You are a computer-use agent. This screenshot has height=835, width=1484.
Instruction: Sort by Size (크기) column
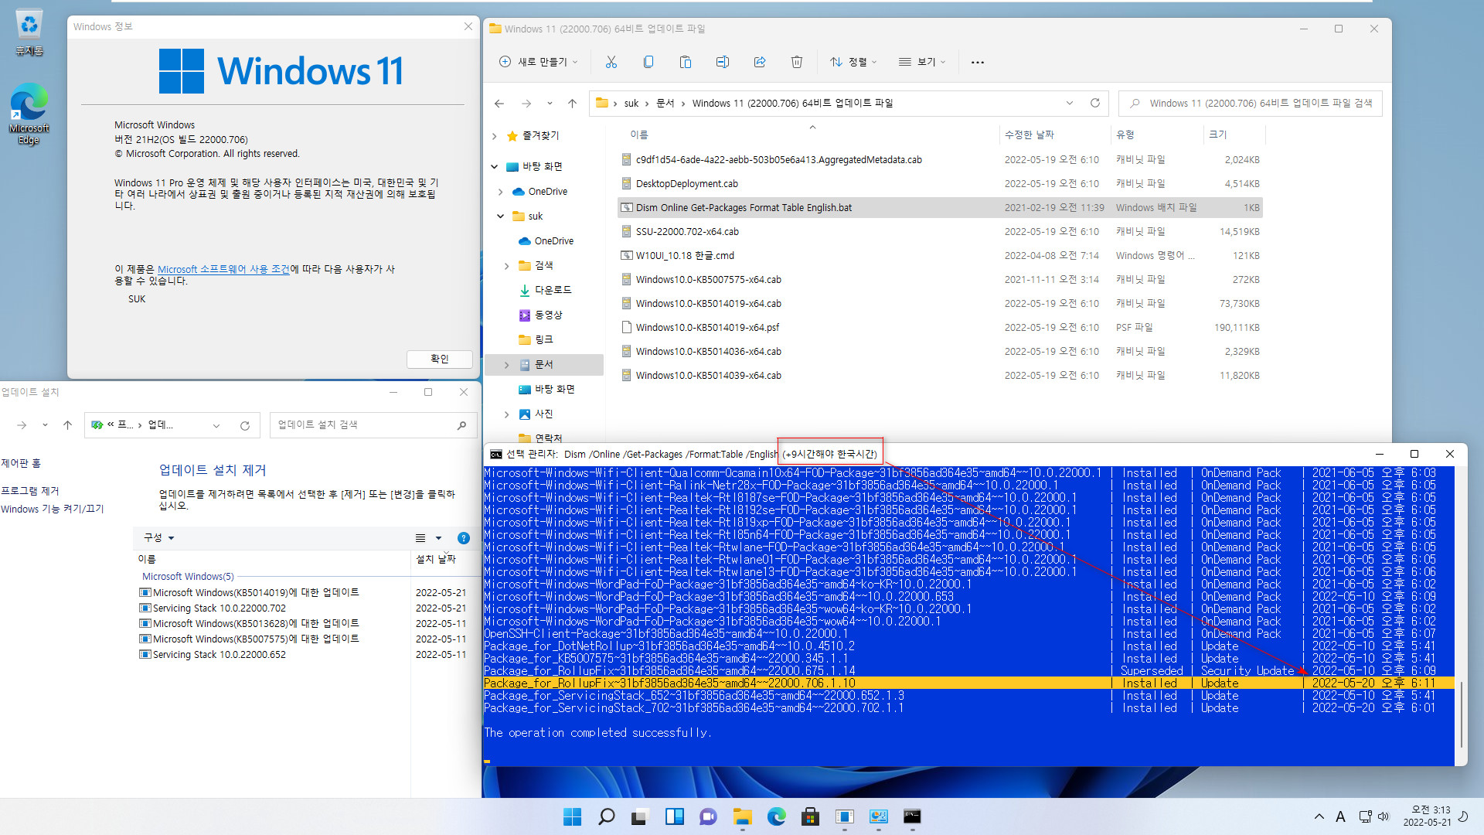pos(1218,135)
